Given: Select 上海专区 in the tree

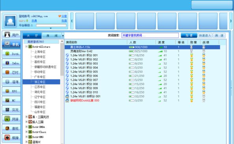Looking at the screenshot, I should pyautogui.click(x=40, y=52).
